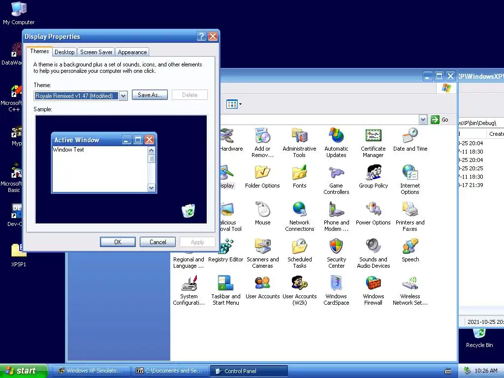Screen dimensions: 504x378
Task: Open Phone and Modem icon
Action: (336, 217)
